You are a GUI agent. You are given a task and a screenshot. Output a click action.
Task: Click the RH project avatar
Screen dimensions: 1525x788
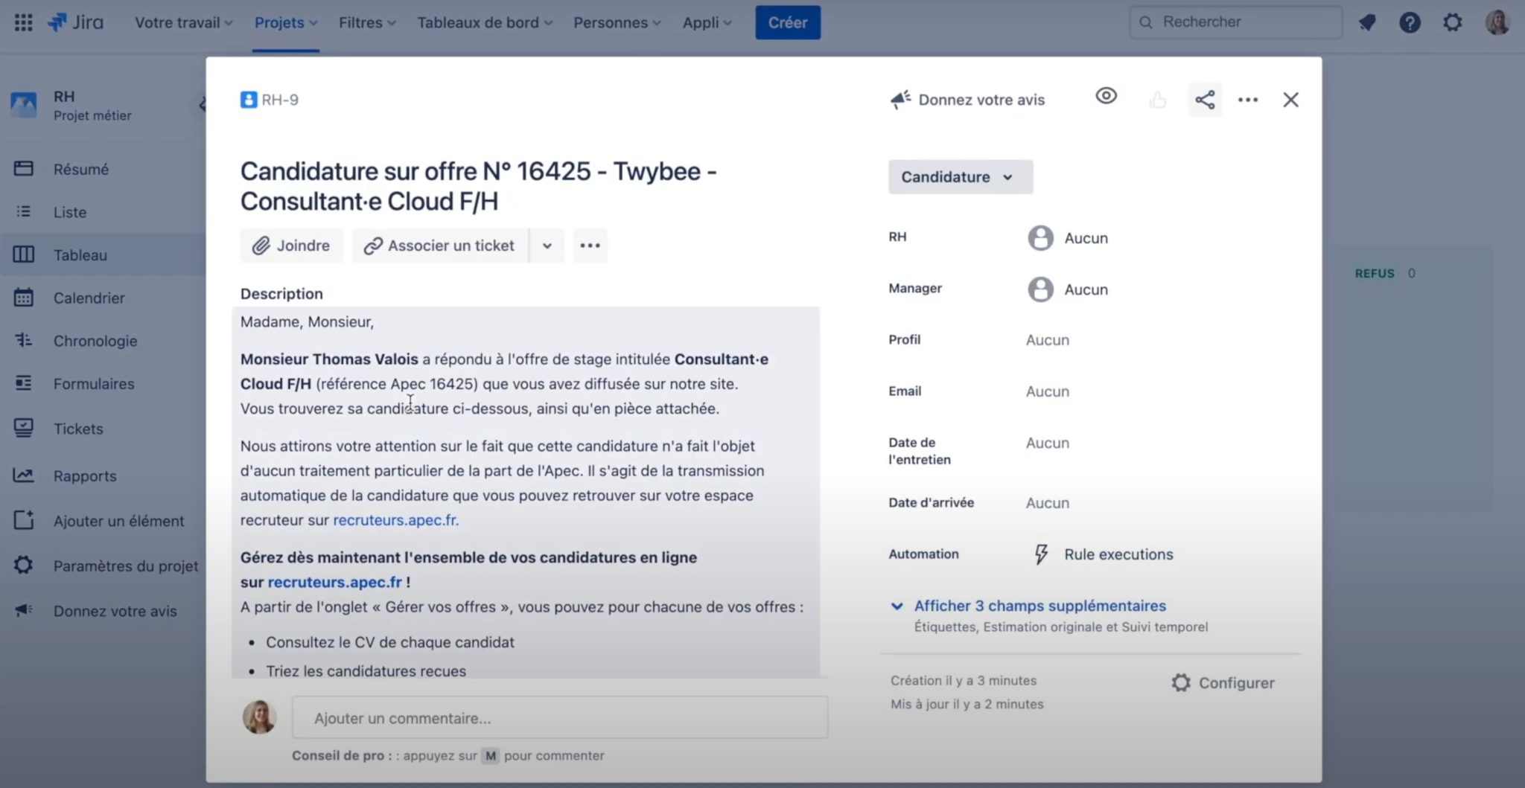click(23, 105)
